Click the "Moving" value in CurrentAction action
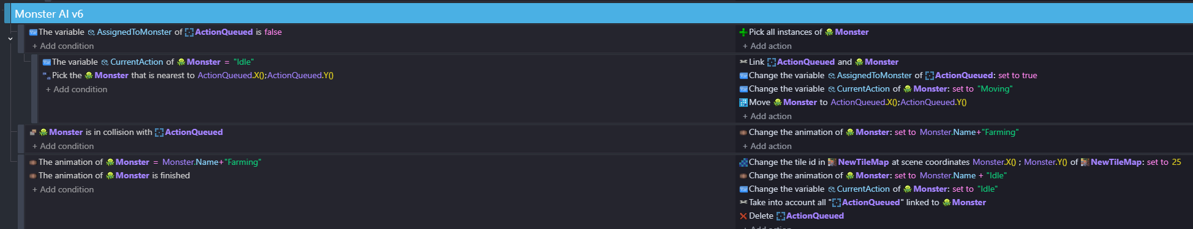This screenshot has height=229, width=1193. pyautogui.click(x=995, y=89)
